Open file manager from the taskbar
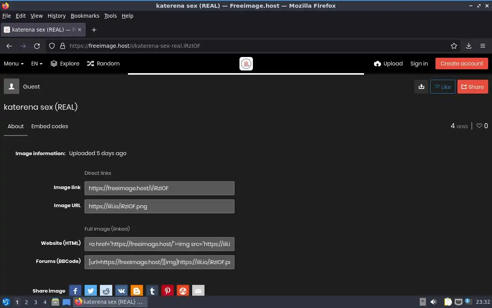The height and width of the screenshot is (308, 492). (x=55, y=302)
